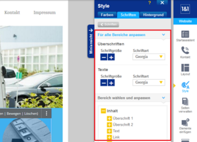Increase the Überschriften font size

(111, 57)
